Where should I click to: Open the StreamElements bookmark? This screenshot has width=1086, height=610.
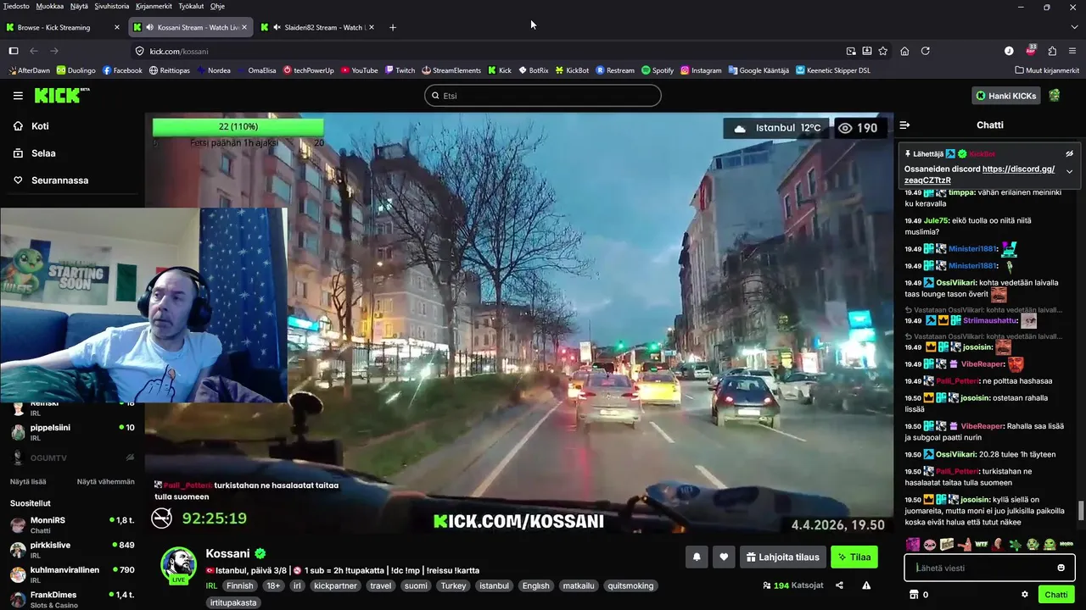point(451,70)
